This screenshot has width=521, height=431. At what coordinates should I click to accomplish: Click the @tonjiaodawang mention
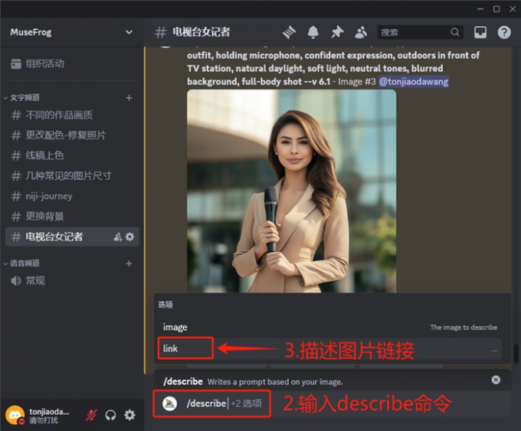click(x=413, y=82)
